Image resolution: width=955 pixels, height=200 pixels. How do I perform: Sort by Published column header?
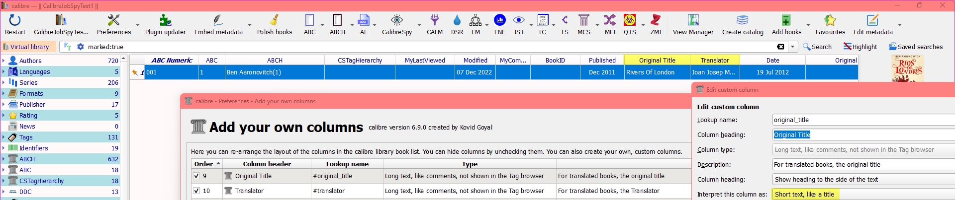[602, 60]
